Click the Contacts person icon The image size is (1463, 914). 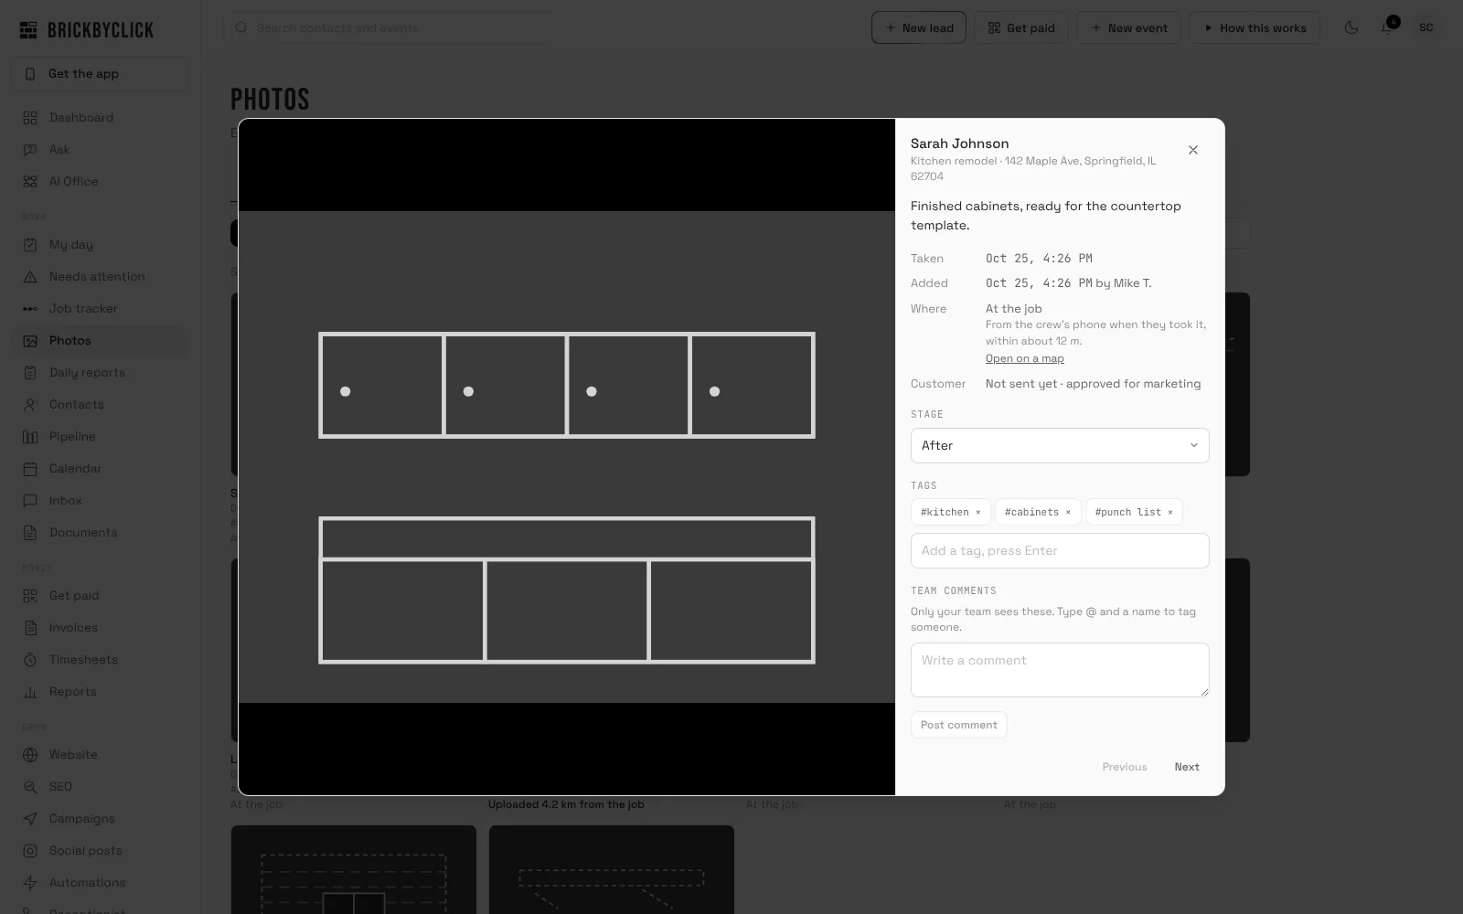[30, 405]
